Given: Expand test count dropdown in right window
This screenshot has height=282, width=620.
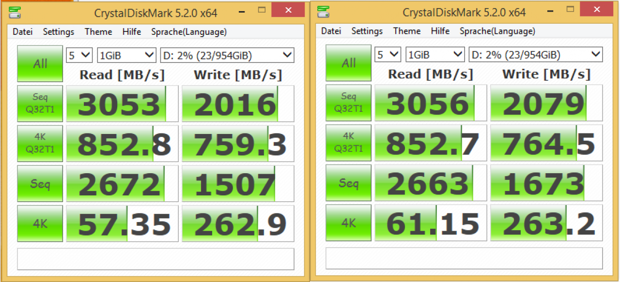Looking at the screenshot, I should [x=387, y=55].
